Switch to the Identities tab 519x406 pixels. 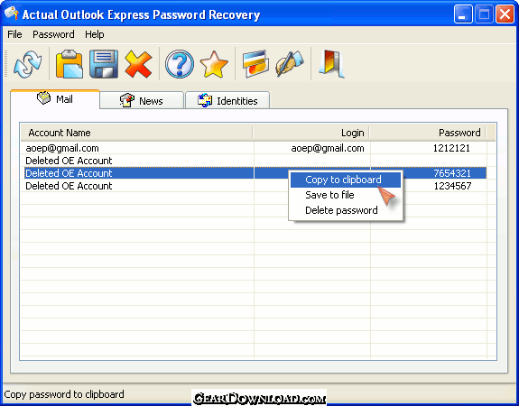point(227,100)
